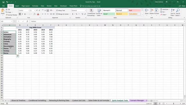This screenshot has width=186, height=105.
Task: Open Format as Table gallery
Action: (99, 12)
